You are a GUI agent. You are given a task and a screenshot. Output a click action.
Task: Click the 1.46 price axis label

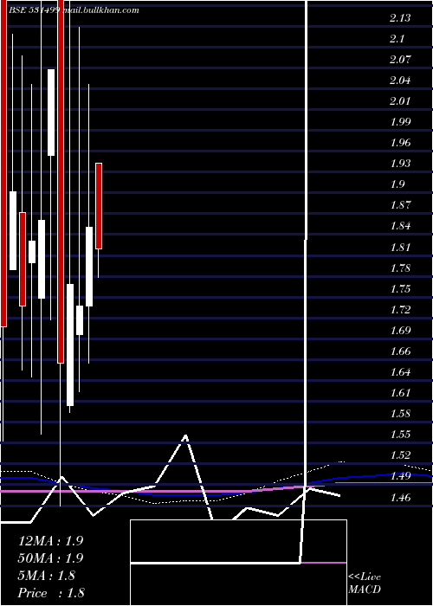tap(400, 498)
